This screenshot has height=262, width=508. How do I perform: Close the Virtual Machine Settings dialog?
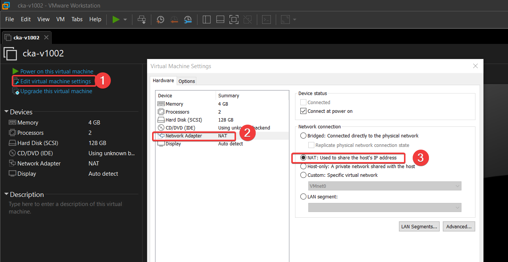coord(475,66)
